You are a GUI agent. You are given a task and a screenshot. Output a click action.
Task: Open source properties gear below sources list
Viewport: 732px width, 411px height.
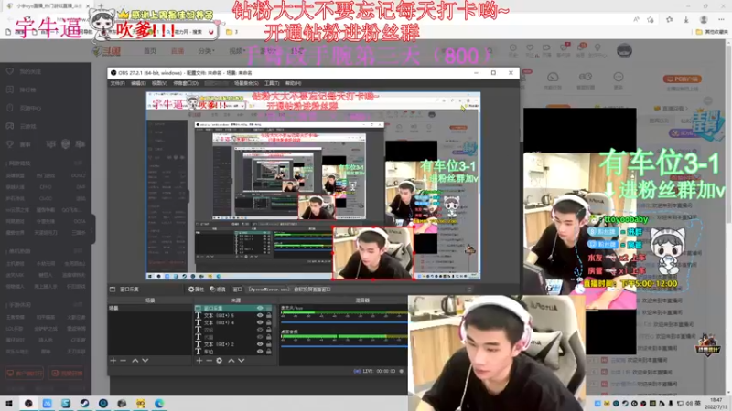(220, 360)
